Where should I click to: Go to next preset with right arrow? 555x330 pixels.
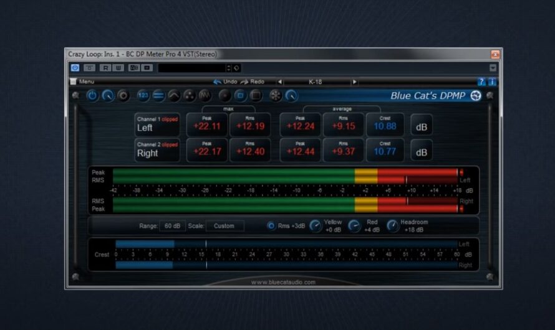click(x=354, y=82)
